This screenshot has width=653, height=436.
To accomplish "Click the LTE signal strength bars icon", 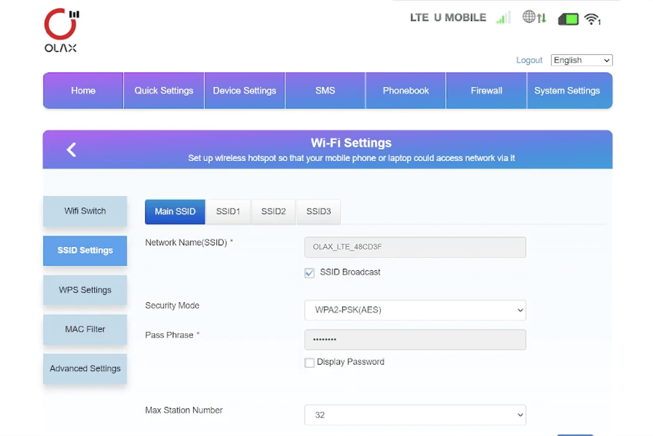I will [x=502, y=18].
